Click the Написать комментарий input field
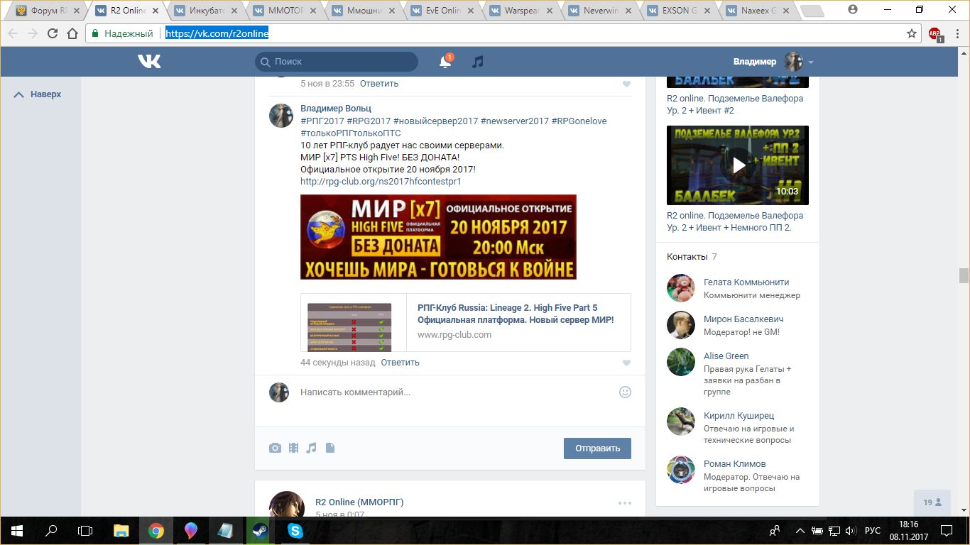The height and width of the screenshot is (545, 970). point(454,392)
